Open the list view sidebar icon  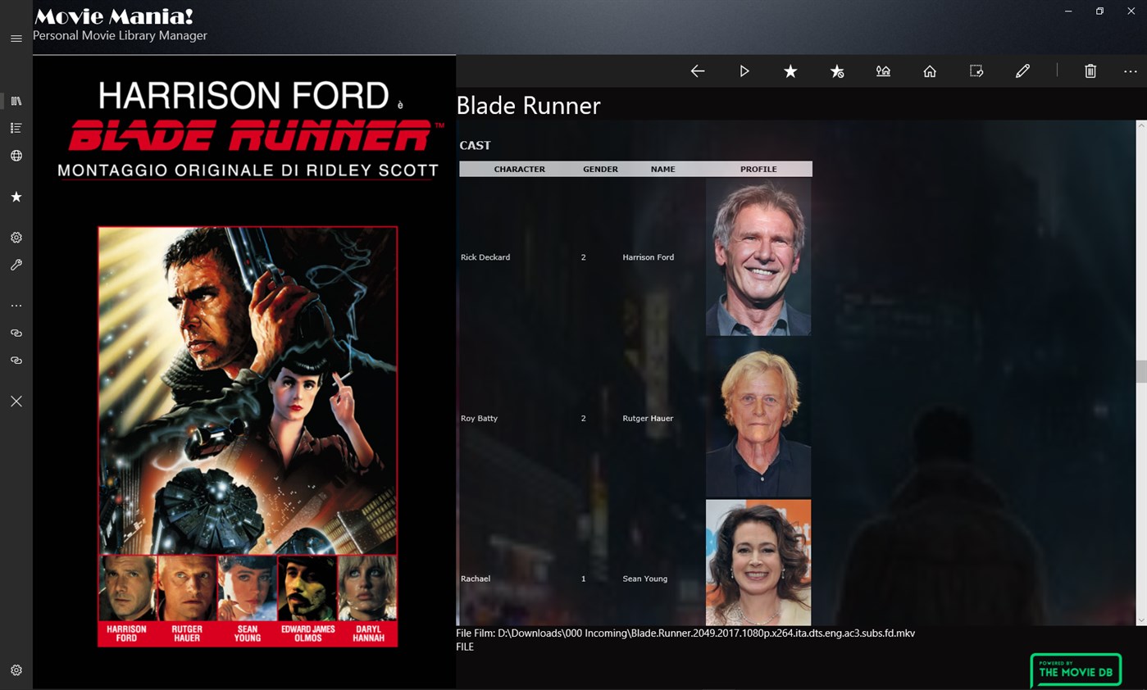tap(16, 128)
